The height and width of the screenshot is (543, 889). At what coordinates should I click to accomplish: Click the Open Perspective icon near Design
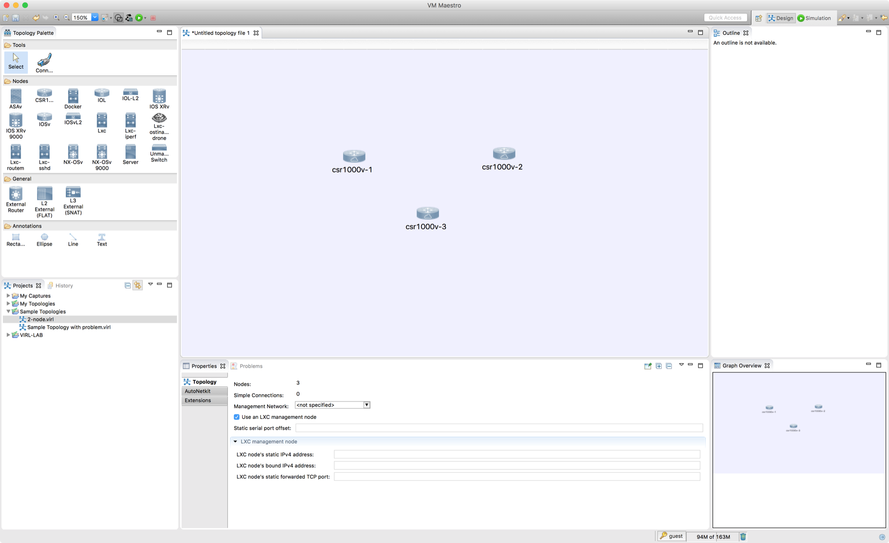tap(758, 18)
